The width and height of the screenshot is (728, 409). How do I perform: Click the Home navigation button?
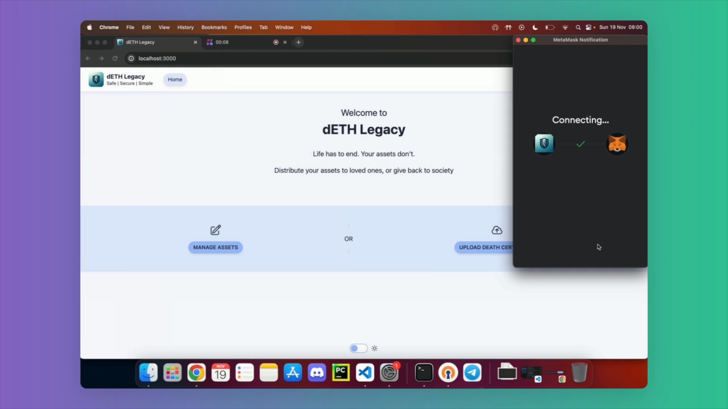coord(175,80)
